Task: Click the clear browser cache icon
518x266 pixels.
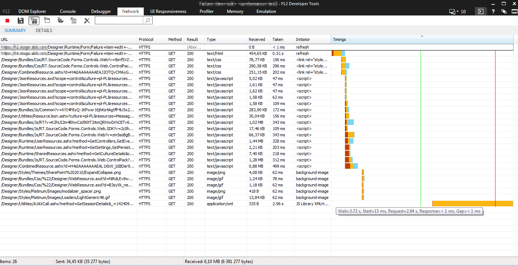Action: (x=47, y=21)
